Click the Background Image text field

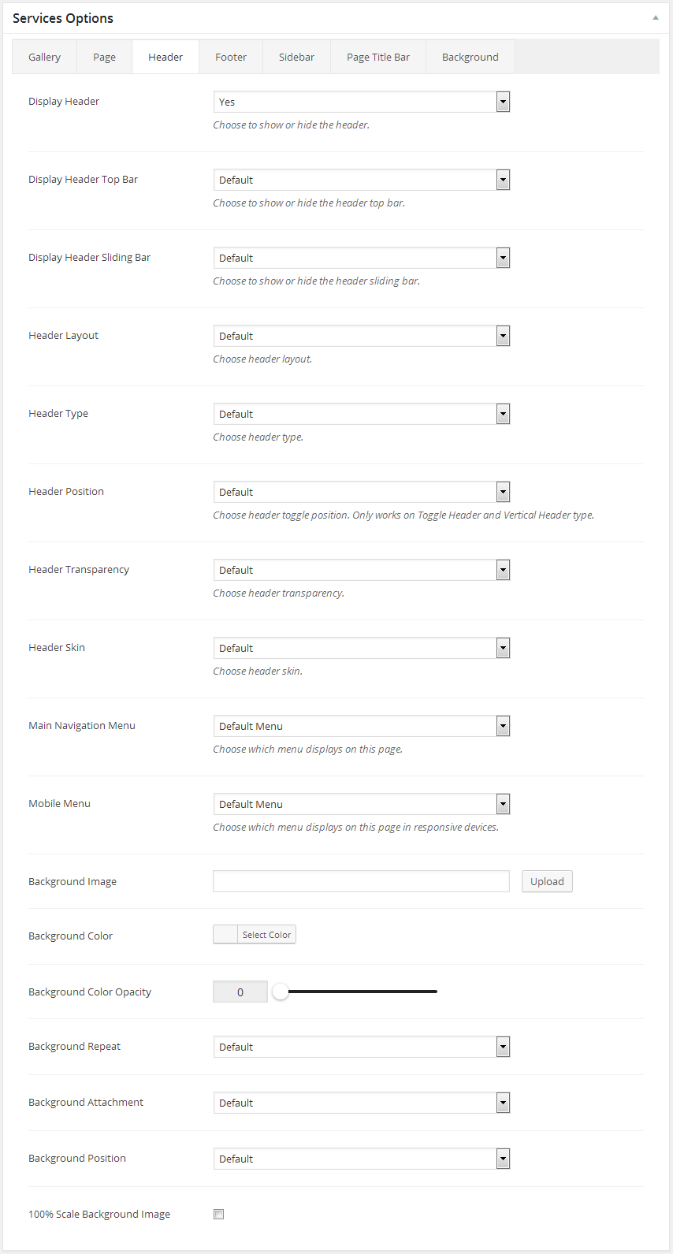click(x=361, y=881)
